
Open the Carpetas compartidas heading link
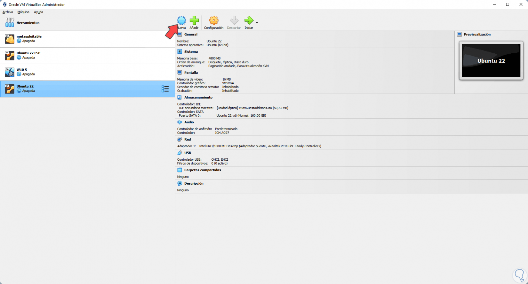pyautogui.click(x=203, y=170)
